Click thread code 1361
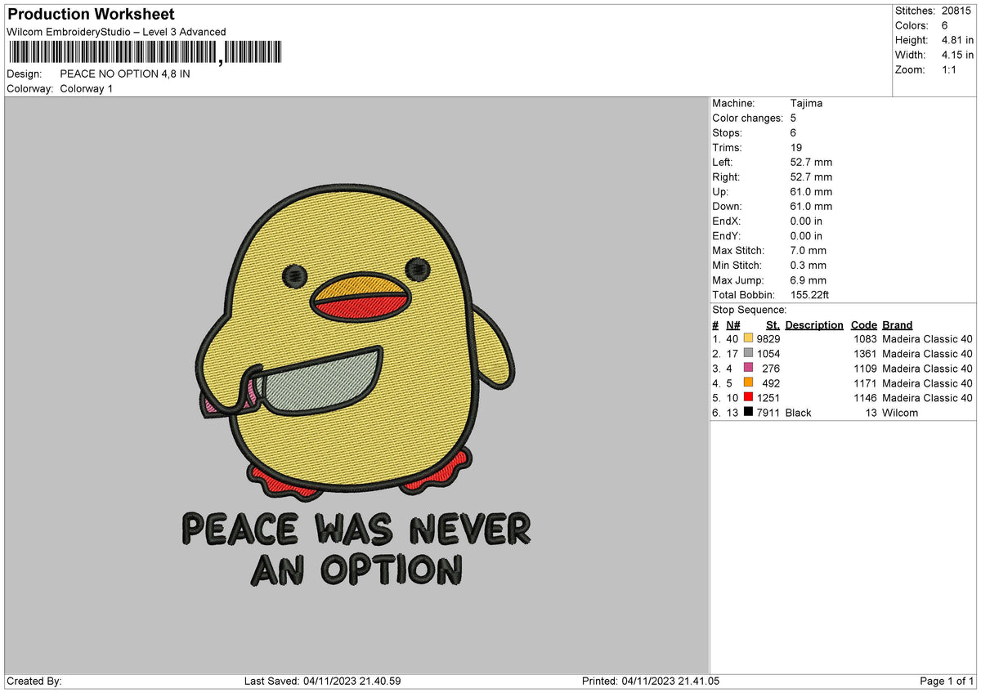This screenshot has height=693, width=981. 864,354
